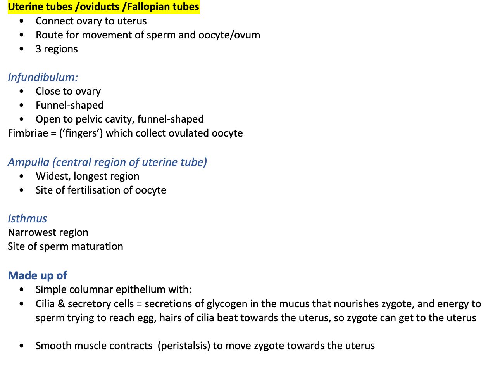Click the bold "Made up of" heading
The height and width of the screenshot is (367, 493).
click(x=38, y=275)
